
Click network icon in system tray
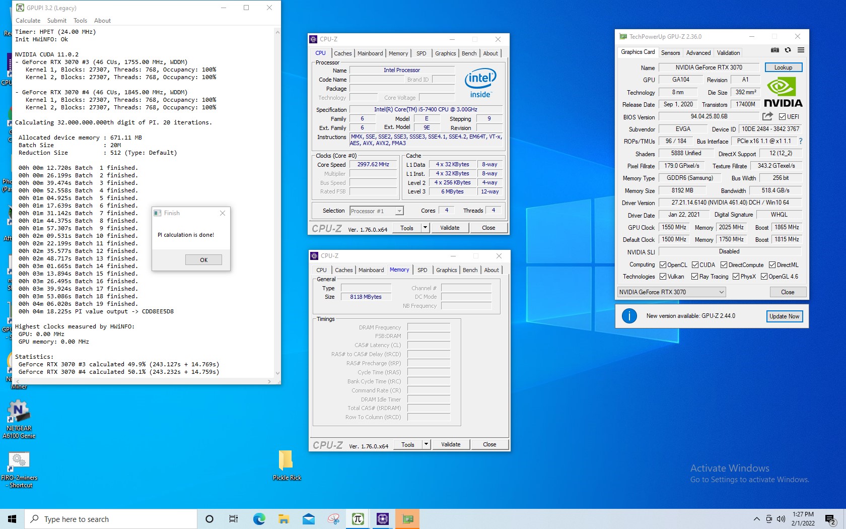[x=769, y=519]
